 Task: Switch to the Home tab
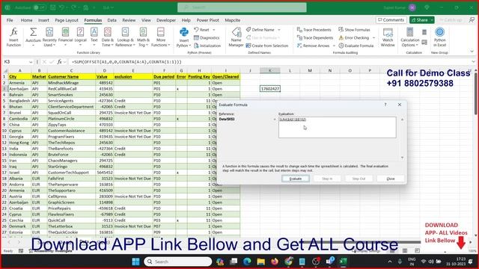(27, 20)
